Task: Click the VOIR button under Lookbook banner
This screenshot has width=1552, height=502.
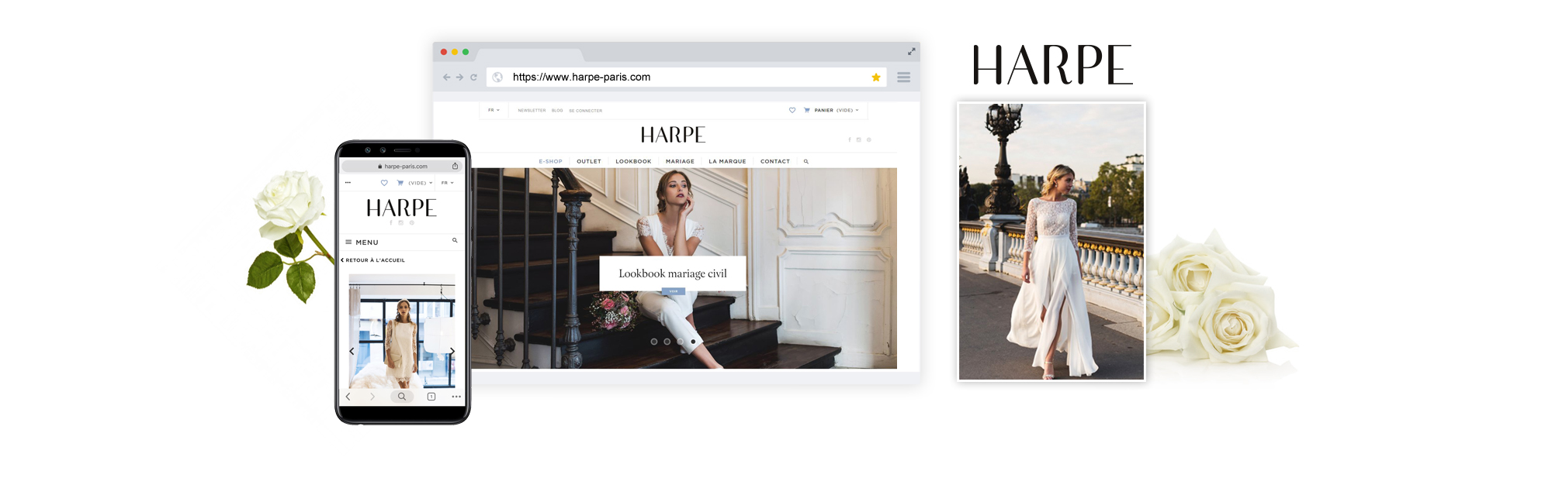Action: (674, 291)
